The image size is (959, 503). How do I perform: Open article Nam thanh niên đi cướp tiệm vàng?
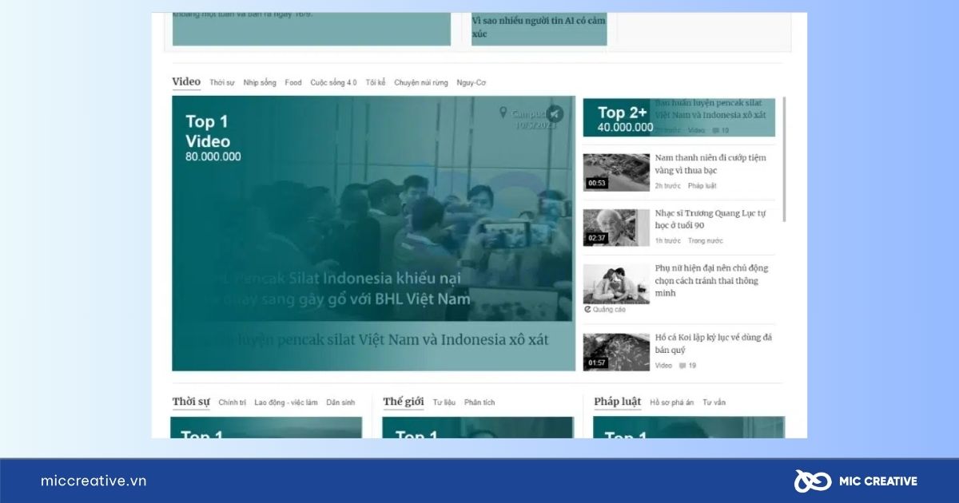pyautogui.click(x=710, y=164)
